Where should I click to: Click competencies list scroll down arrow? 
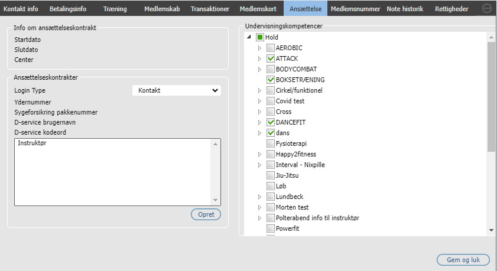[491, 230]
